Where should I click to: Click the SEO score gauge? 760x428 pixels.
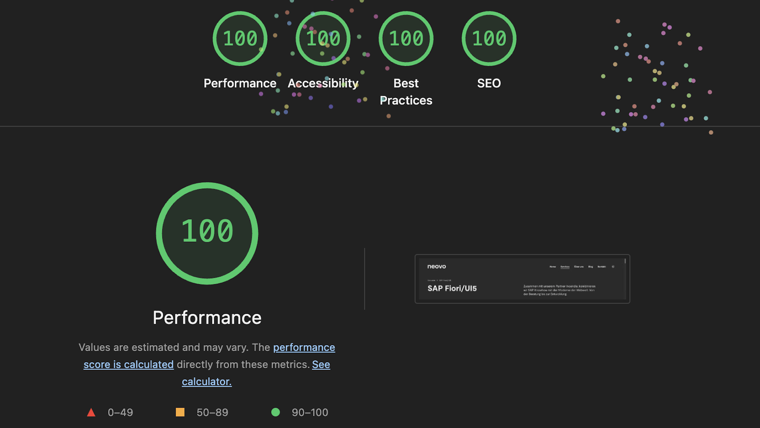coord(489,38)
